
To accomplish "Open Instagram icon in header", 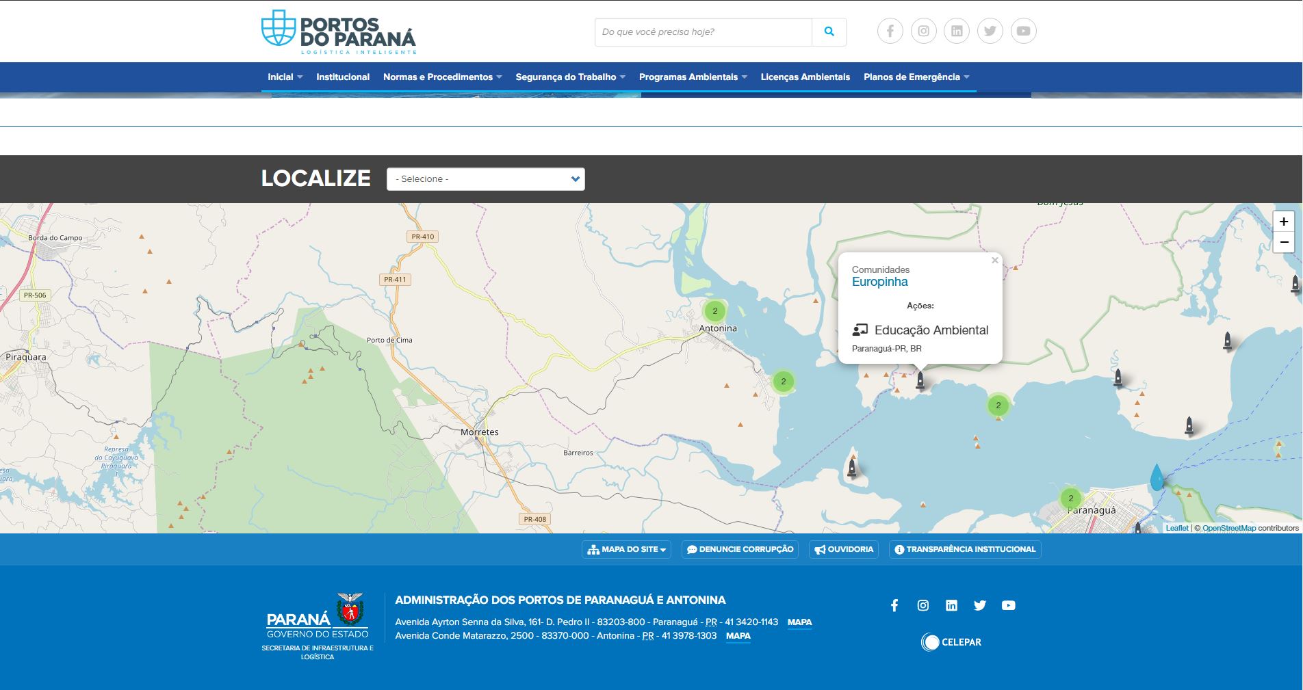I will click(x=923, y=31).
